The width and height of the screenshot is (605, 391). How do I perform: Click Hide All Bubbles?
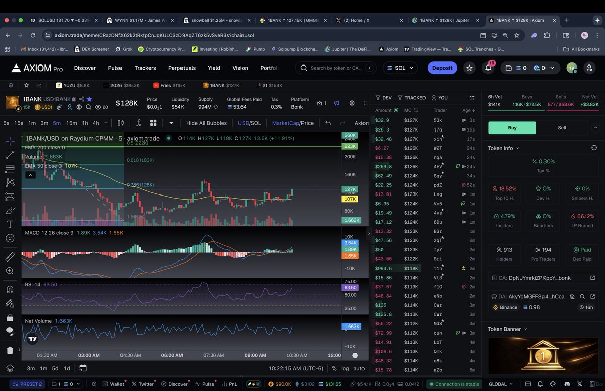point(206,123)
